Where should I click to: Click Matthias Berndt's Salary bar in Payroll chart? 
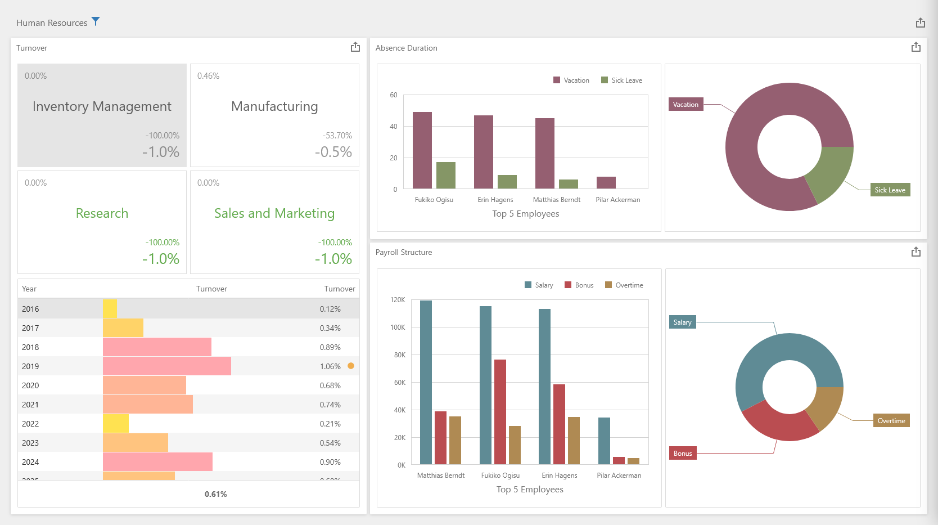426,383
